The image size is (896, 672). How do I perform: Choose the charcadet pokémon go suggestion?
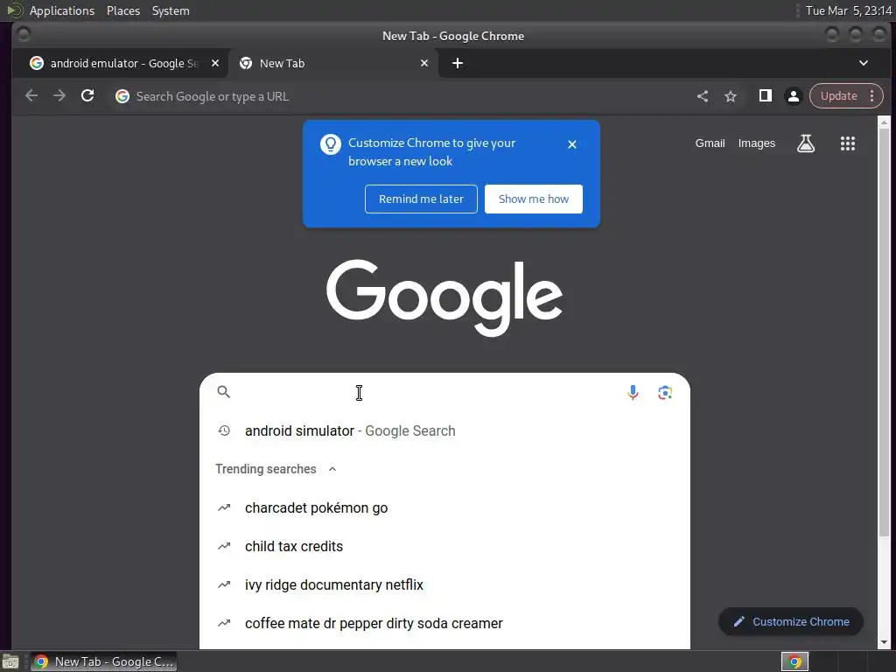444,508
